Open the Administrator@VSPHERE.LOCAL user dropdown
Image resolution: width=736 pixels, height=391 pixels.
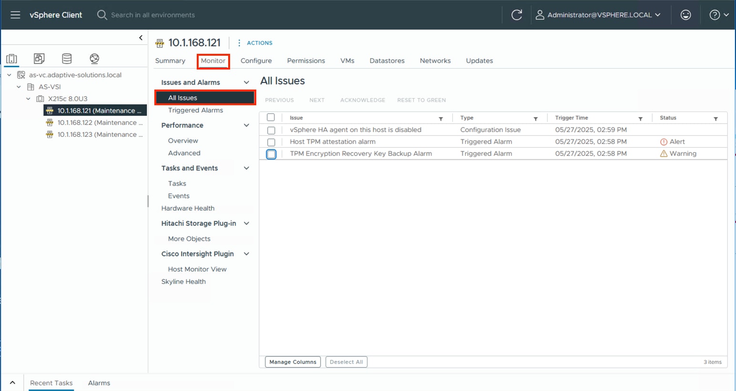pyautogui.click(x=599, y=15)
